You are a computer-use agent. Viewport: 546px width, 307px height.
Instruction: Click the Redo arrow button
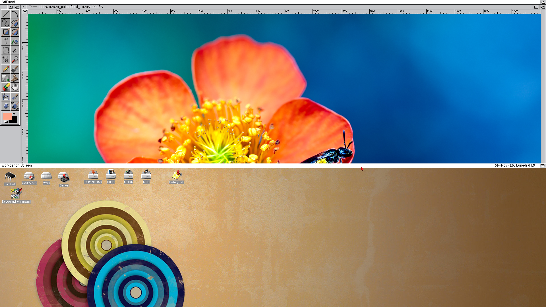click(15, 106)
